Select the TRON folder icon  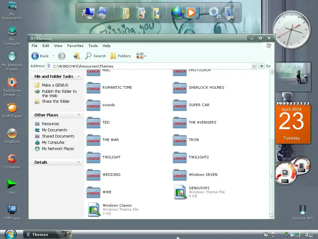(x=180, y=140)
